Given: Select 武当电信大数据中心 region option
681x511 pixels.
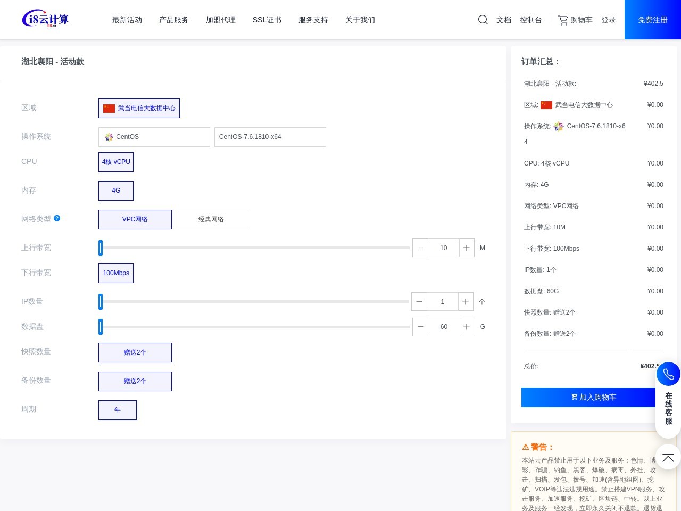Looking at the screenshot, I should (x=139, y=108).
